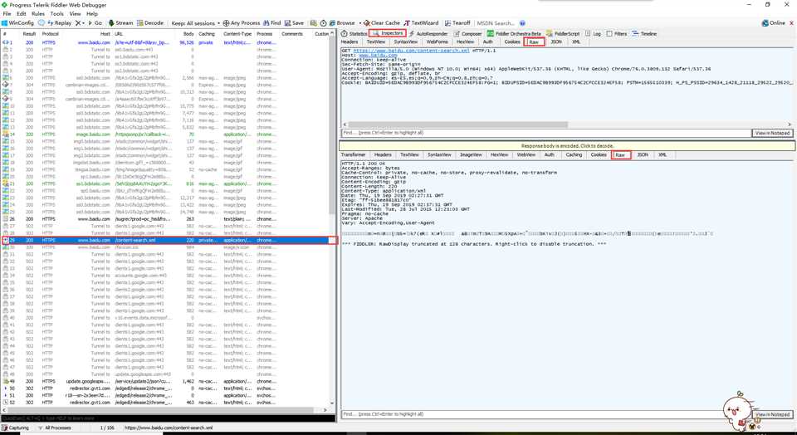The width and height of the screenshot is (797, 435).
Task: Open the Remove sessions X dropdown
Action: point(80,23)
